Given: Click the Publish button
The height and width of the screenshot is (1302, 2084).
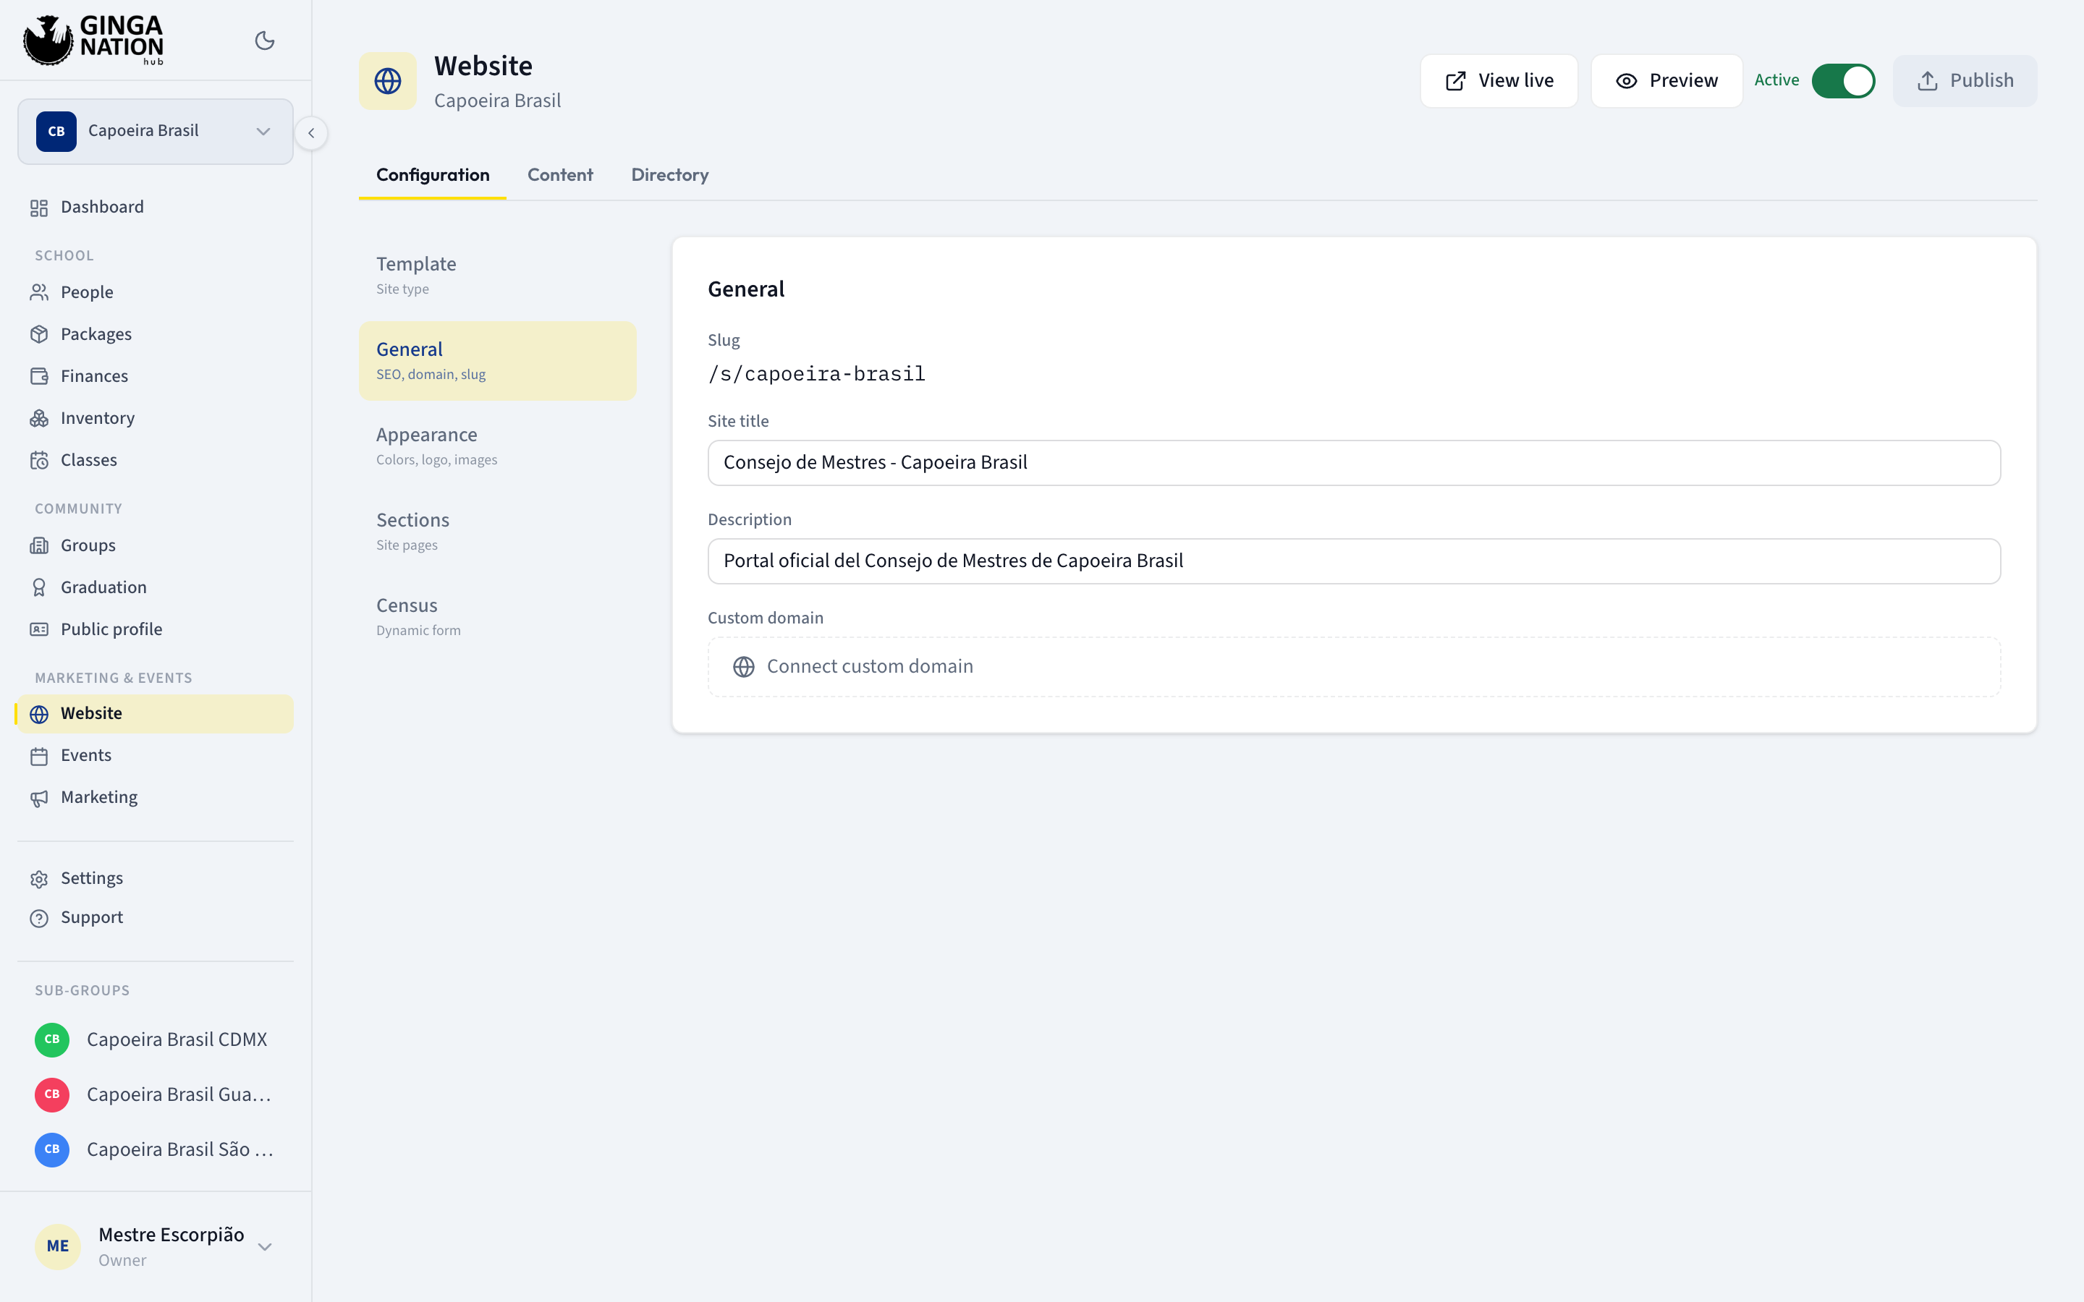Looking at the screenshot, I should point(1965,81).
